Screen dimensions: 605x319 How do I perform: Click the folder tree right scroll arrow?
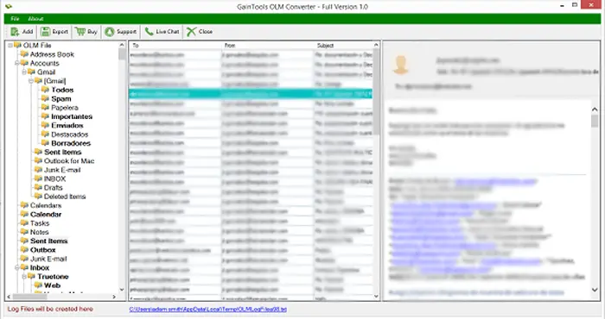pos(114,297)
